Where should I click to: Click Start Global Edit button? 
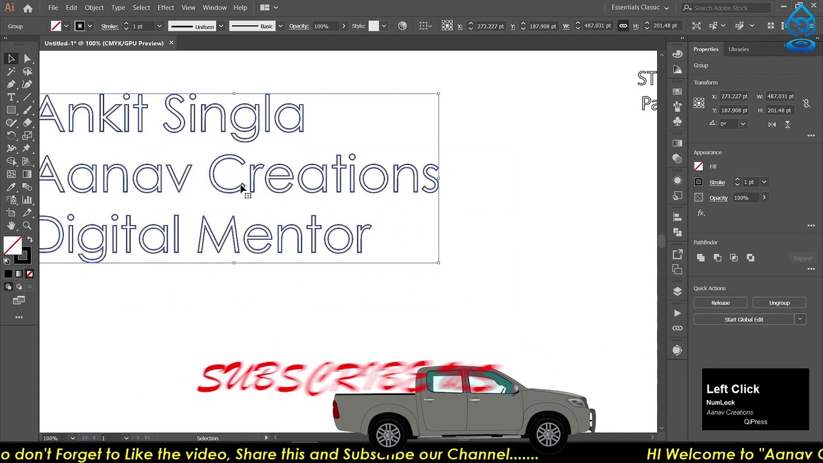[x=744, y=320]
